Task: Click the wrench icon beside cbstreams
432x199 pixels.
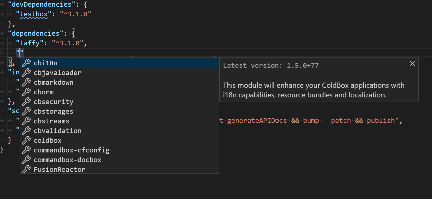Action: pyautogui.click(x=27, y=121)
